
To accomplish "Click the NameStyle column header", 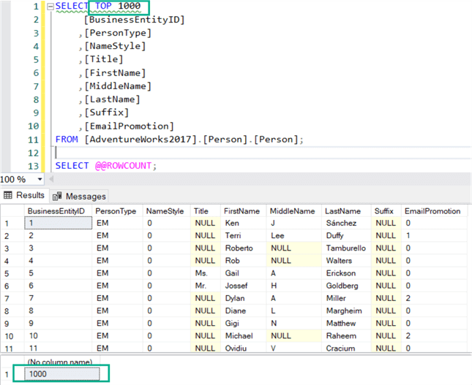I will tap(167, 211).
